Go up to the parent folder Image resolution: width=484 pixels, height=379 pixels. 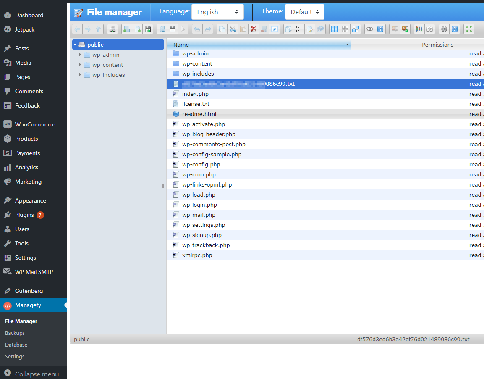(x=98, y=29)
